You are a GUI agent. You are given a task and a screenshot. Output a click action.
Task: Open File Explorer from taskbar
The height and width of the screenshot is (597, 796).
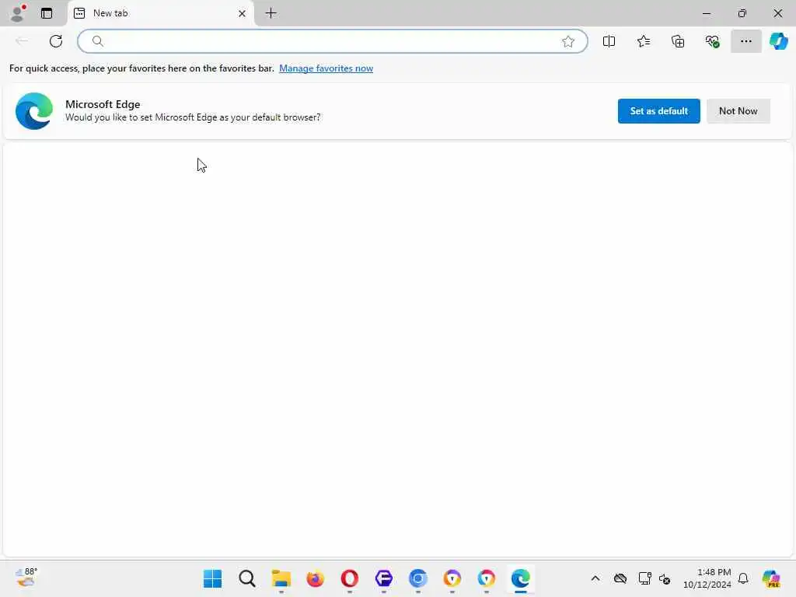[281, 578]
